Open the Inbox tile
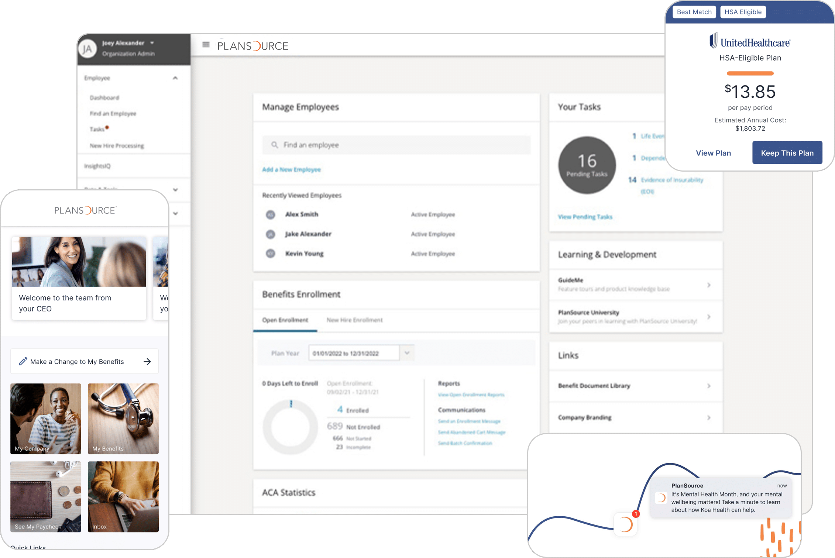The image size is (835, 558). coord(123,497)
